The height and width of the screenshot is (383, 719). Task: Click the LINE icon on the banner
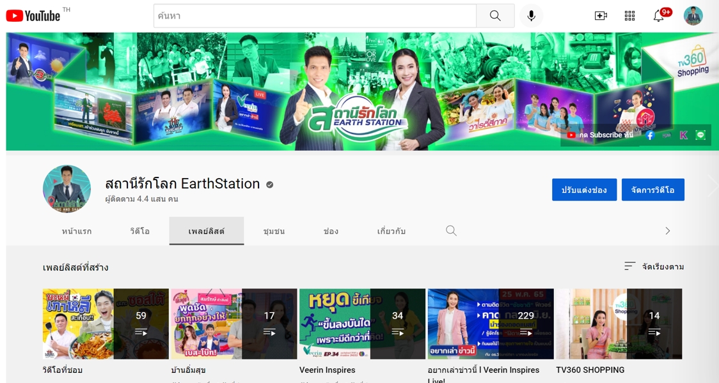[x=700, y=135]
